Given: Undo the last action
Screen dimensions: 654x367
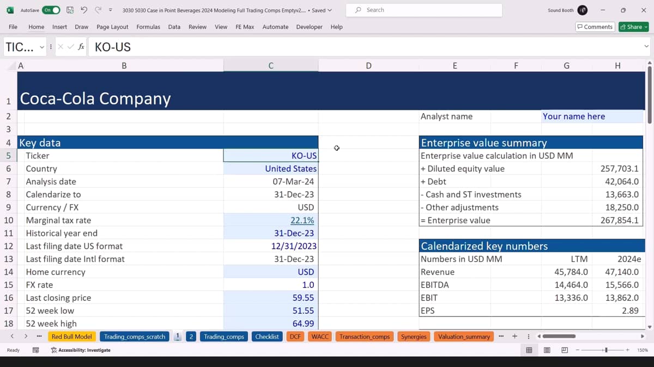Looking at the screenshot, I should [x=84, y=10].
